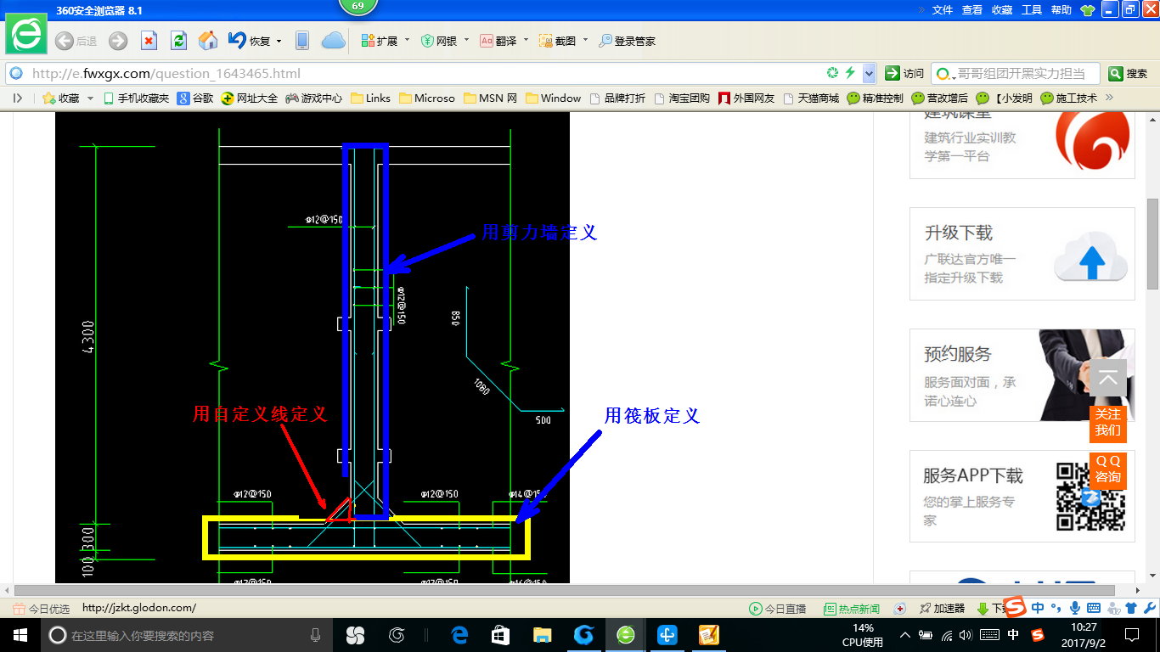Image resolution: width=1160 pixels, height=652 pixels.
Task: Open the 帮助 menu
Action: pos(1061,9)
